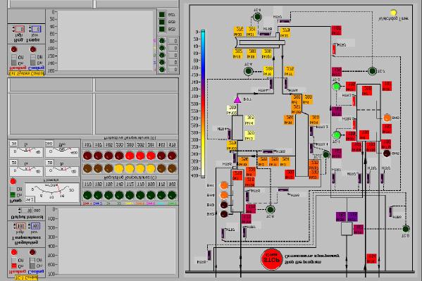Viewport: 422px width, 281px height.
Task: Click the red Pump status LED
Action: (x=13, y=182)
